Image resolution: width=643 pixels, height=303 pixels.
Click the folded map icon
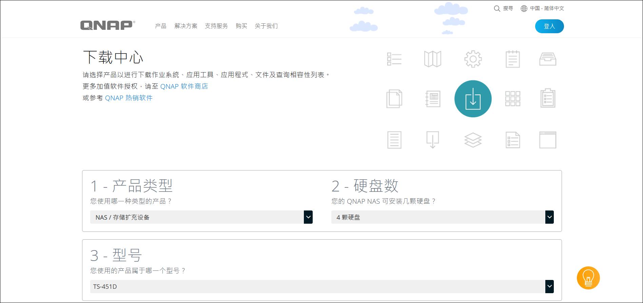pos(432,59)
